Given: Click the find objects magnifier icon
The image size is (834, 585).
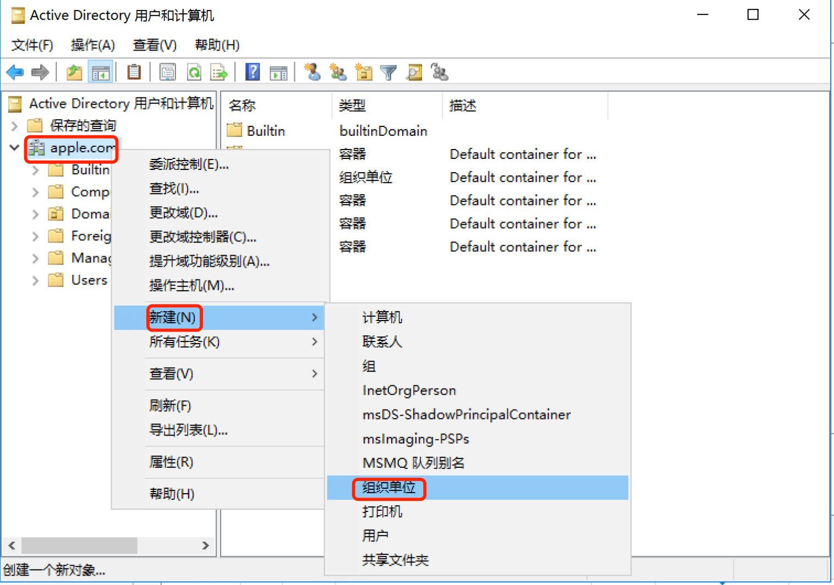Looking at the screenshot, I should click(x=414, y=72).
